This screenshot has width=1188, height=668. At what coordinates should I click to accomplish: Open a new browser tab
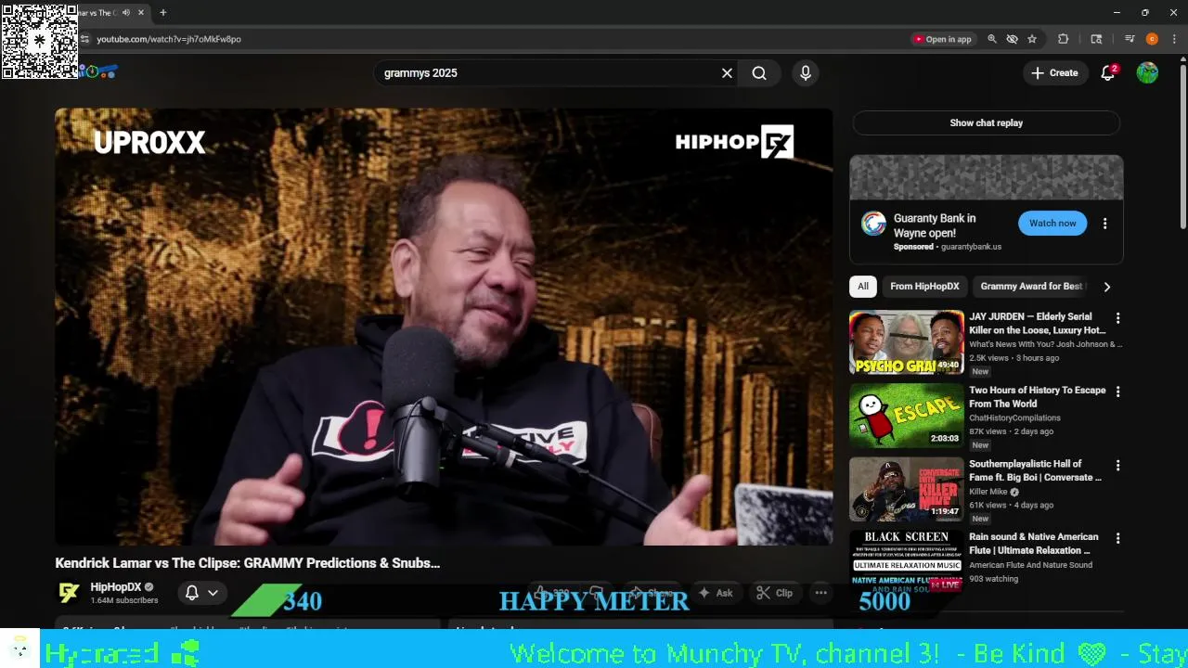click(163, 13)
